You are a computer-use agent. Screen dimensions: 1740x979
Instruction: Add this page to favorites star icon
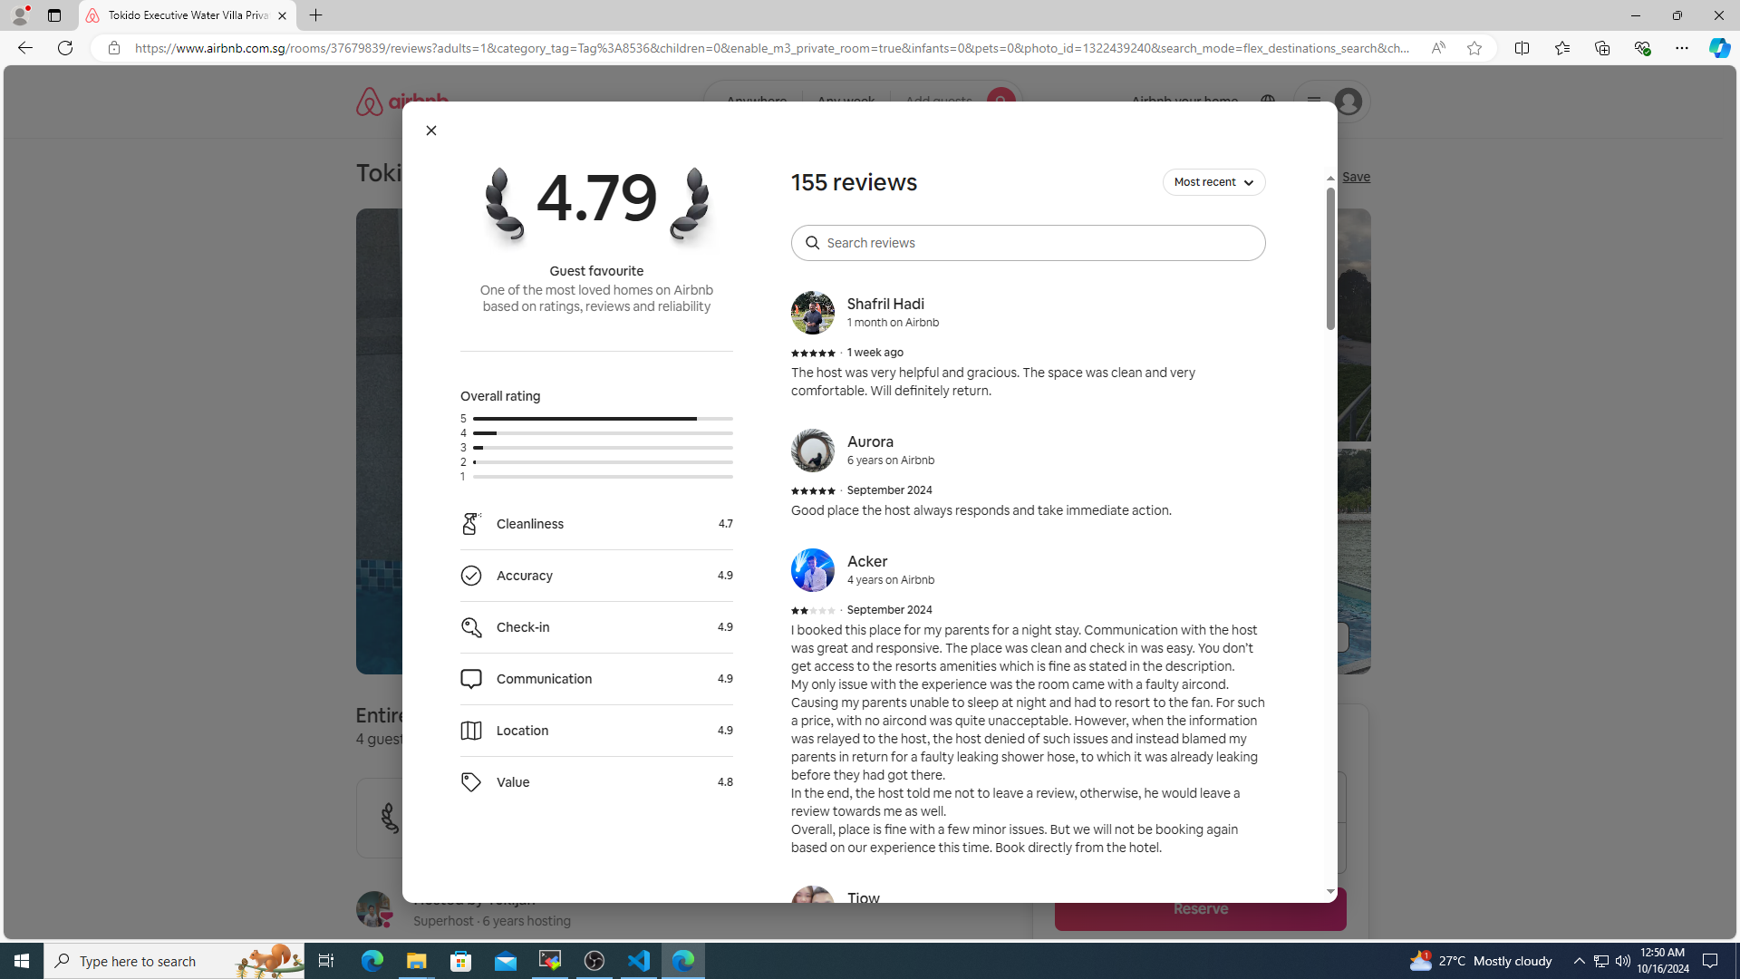[x=1474, y=48]
